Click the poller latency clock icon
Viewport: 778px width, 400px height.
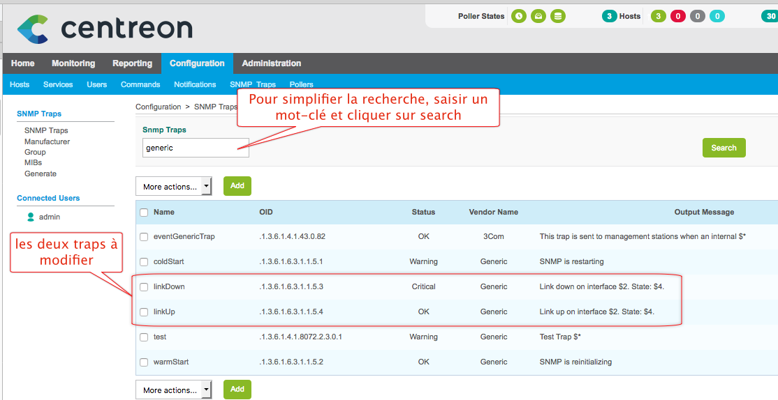point(518,16)
